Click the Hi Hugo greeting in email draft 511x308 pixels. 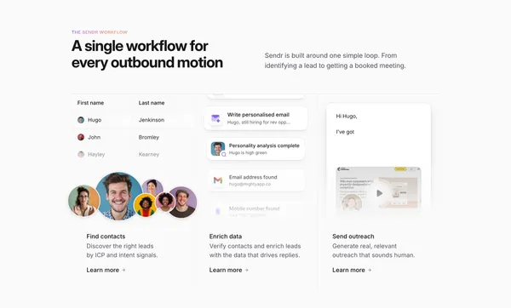pos(347,117)
